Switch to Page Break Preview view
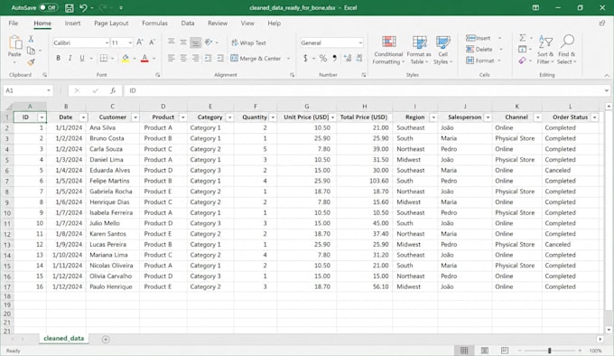Image resolution: width=614 pixels, height=356 pixels. tap(505, 350)
